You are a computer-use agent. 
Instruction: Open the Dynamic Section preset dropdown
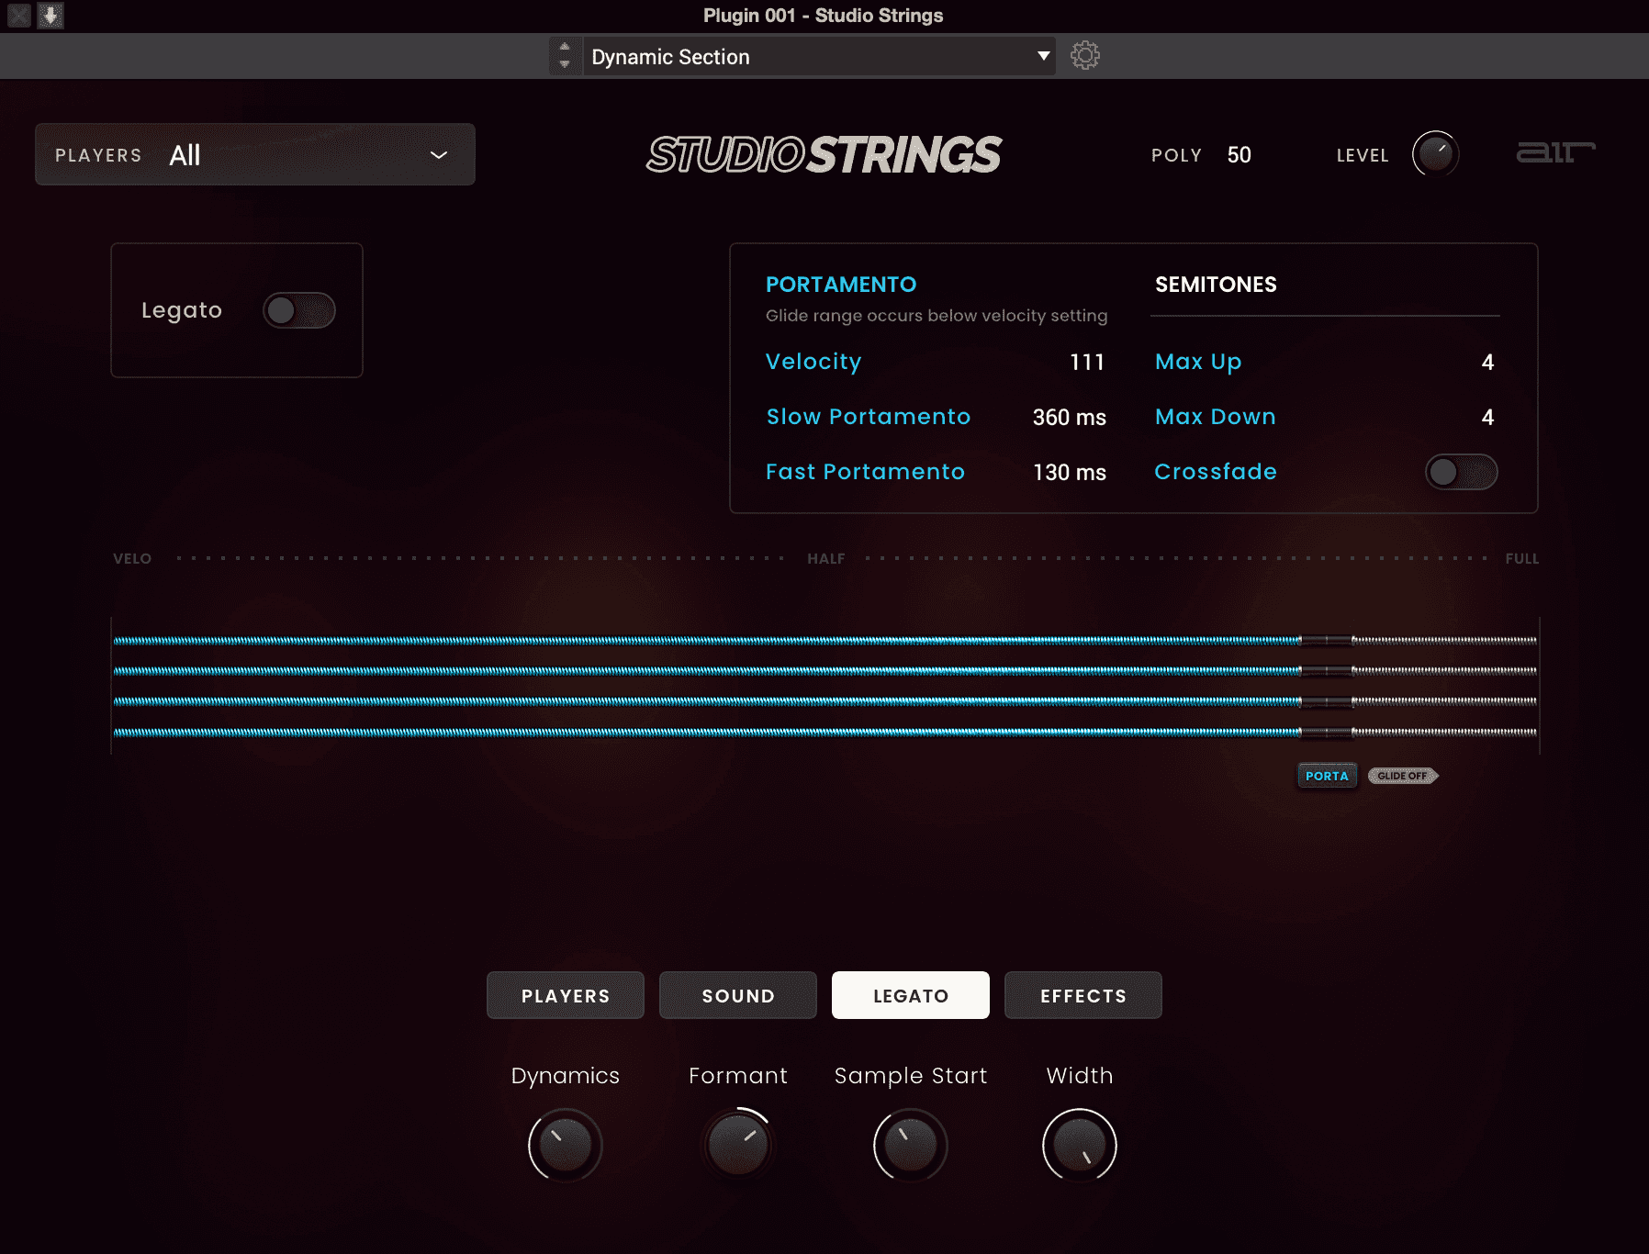point(817,57)
